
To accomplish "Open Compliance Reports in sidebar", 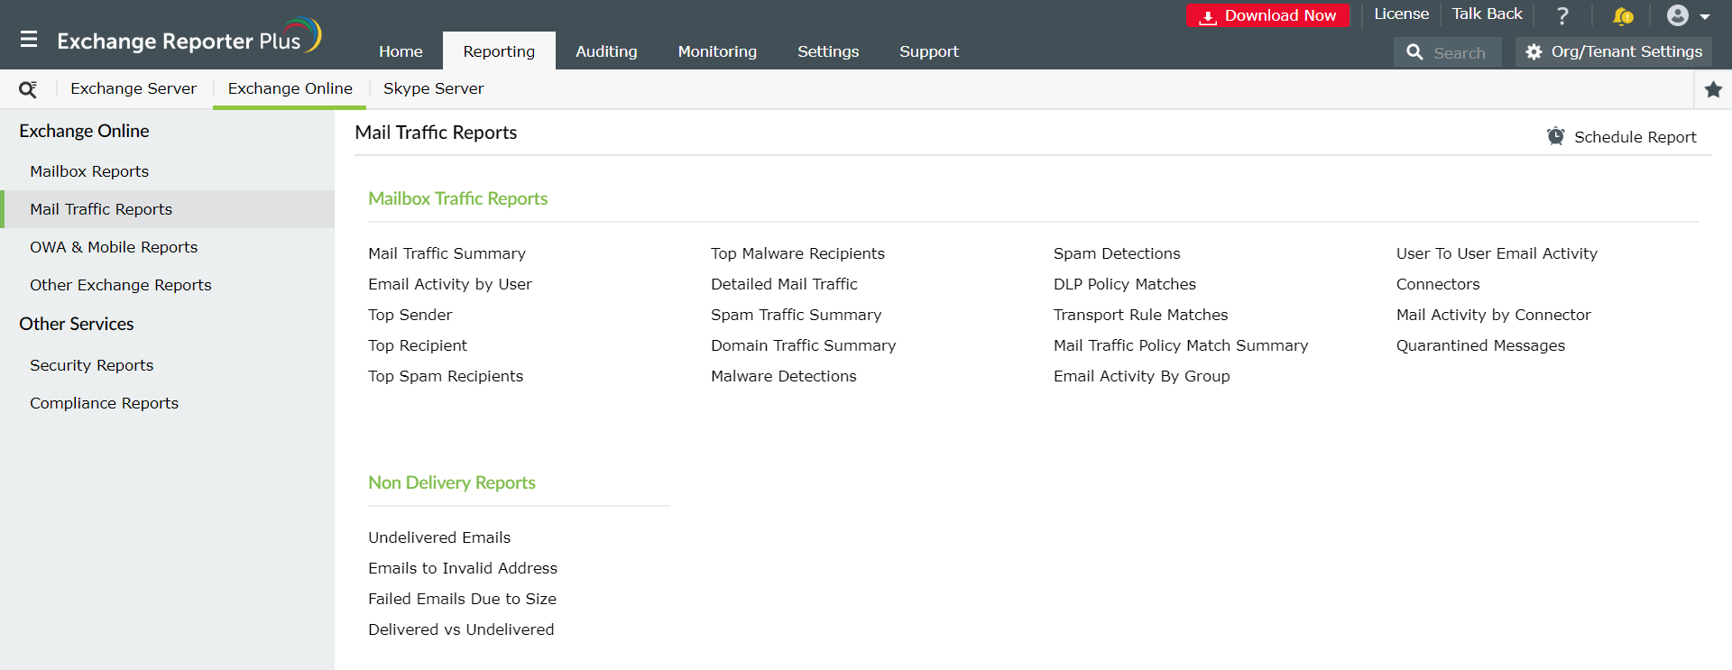I will [104, 403].
